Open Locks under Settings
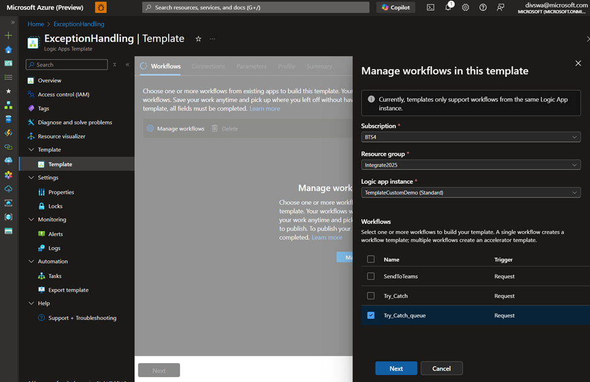The image size is (590, 382). 55,206
